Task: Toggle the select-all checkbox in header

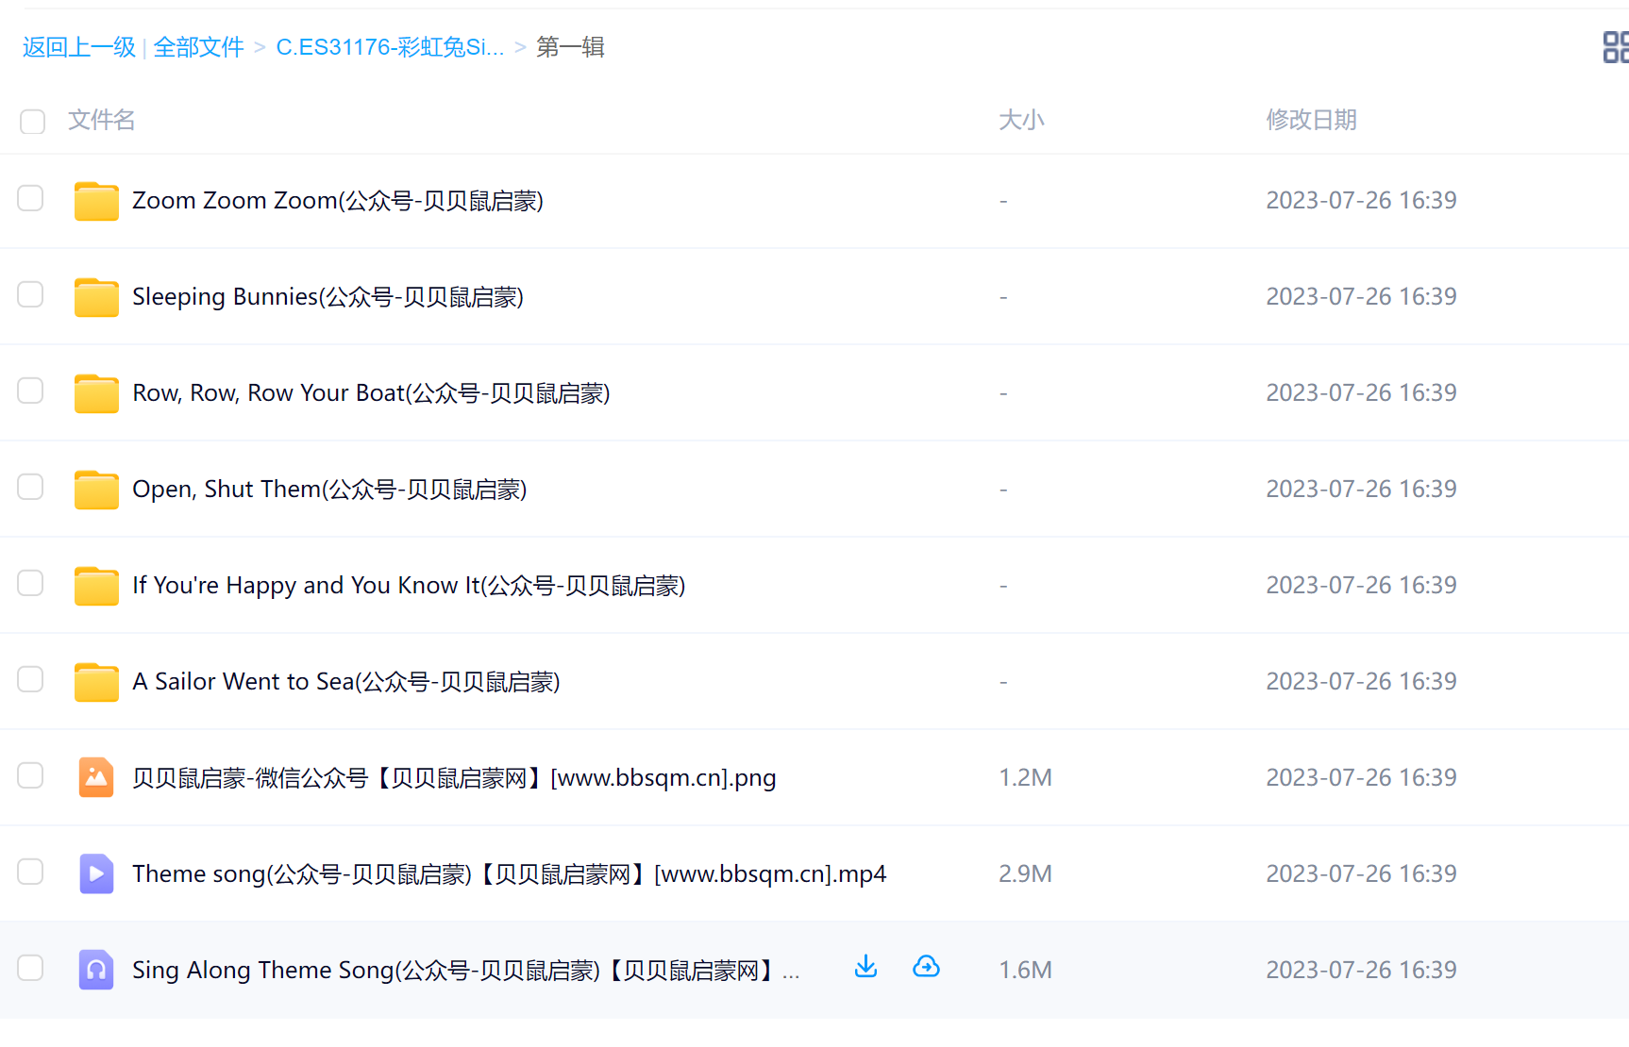Action: click(33, 122)
